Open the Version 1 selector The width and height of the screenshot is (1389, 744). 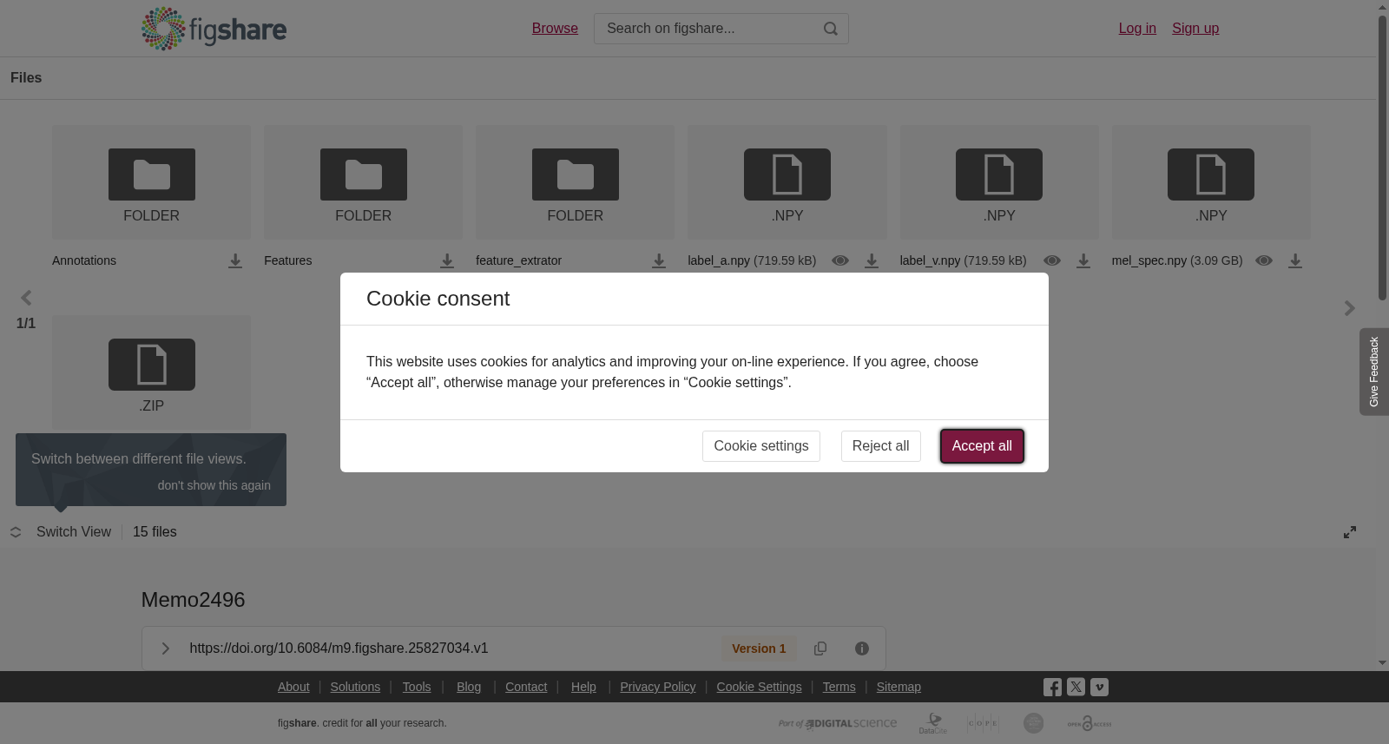pos(759,649)
